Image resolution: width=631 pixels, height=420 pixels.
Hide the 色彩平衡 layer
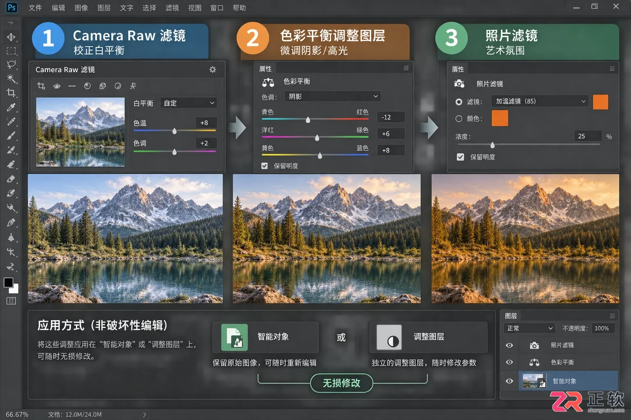[509, 362]
